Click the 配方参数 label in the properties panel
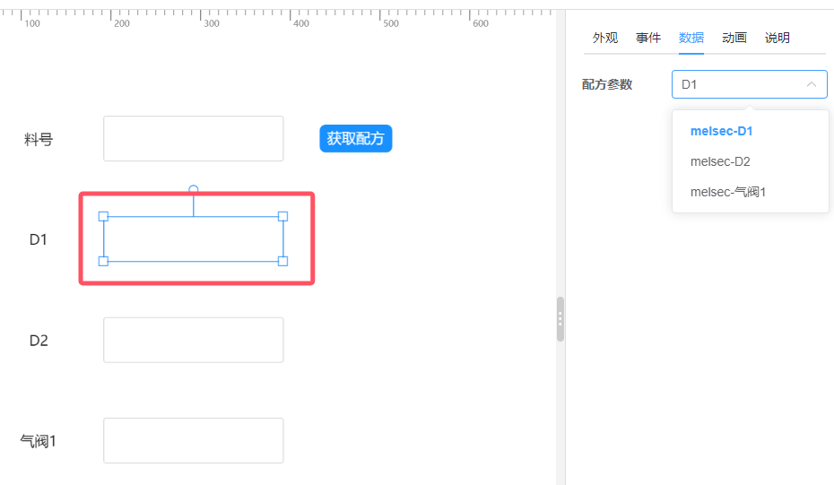The height and width of the screenshot is (485, 834). [x=607, y=84]
